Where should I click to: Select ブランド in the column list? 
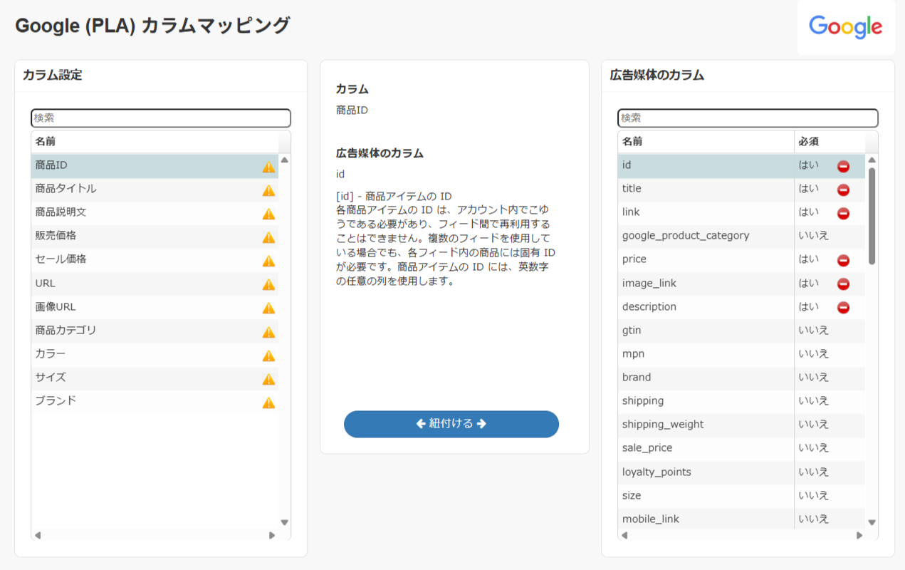coord(155,402)
